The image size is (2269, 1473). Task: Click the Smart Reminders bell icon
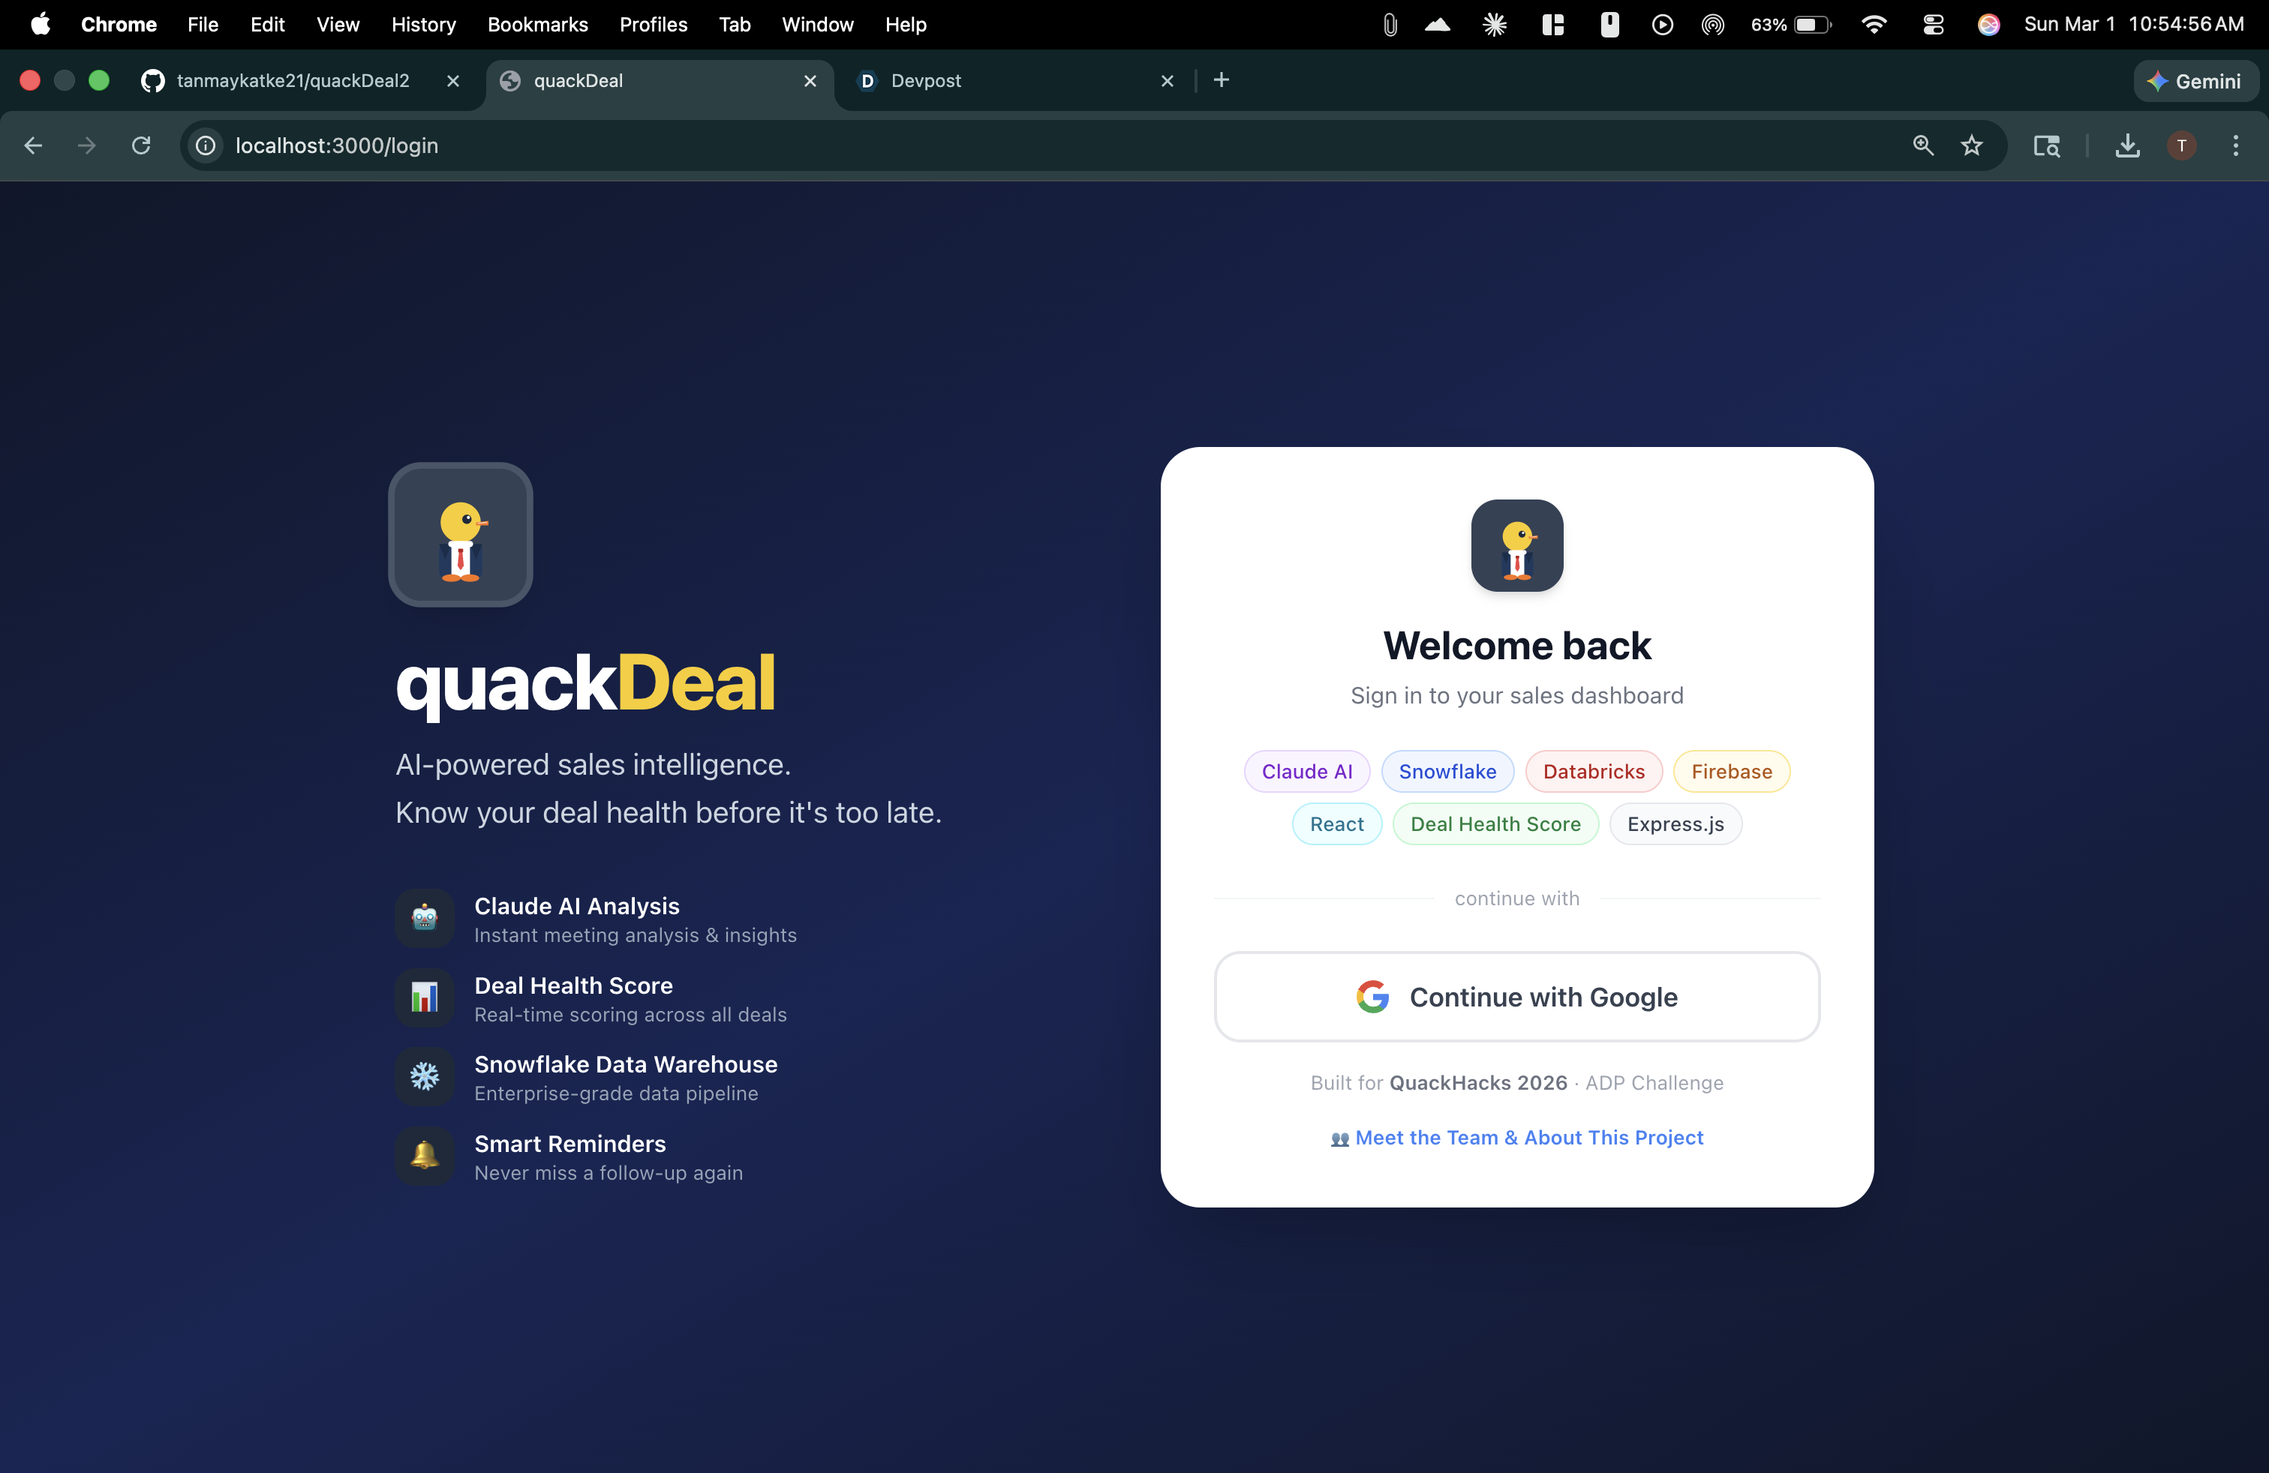424,1156
